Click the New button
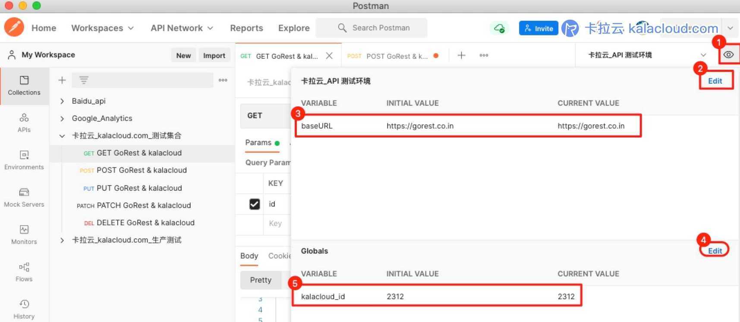 coord(183,55)
